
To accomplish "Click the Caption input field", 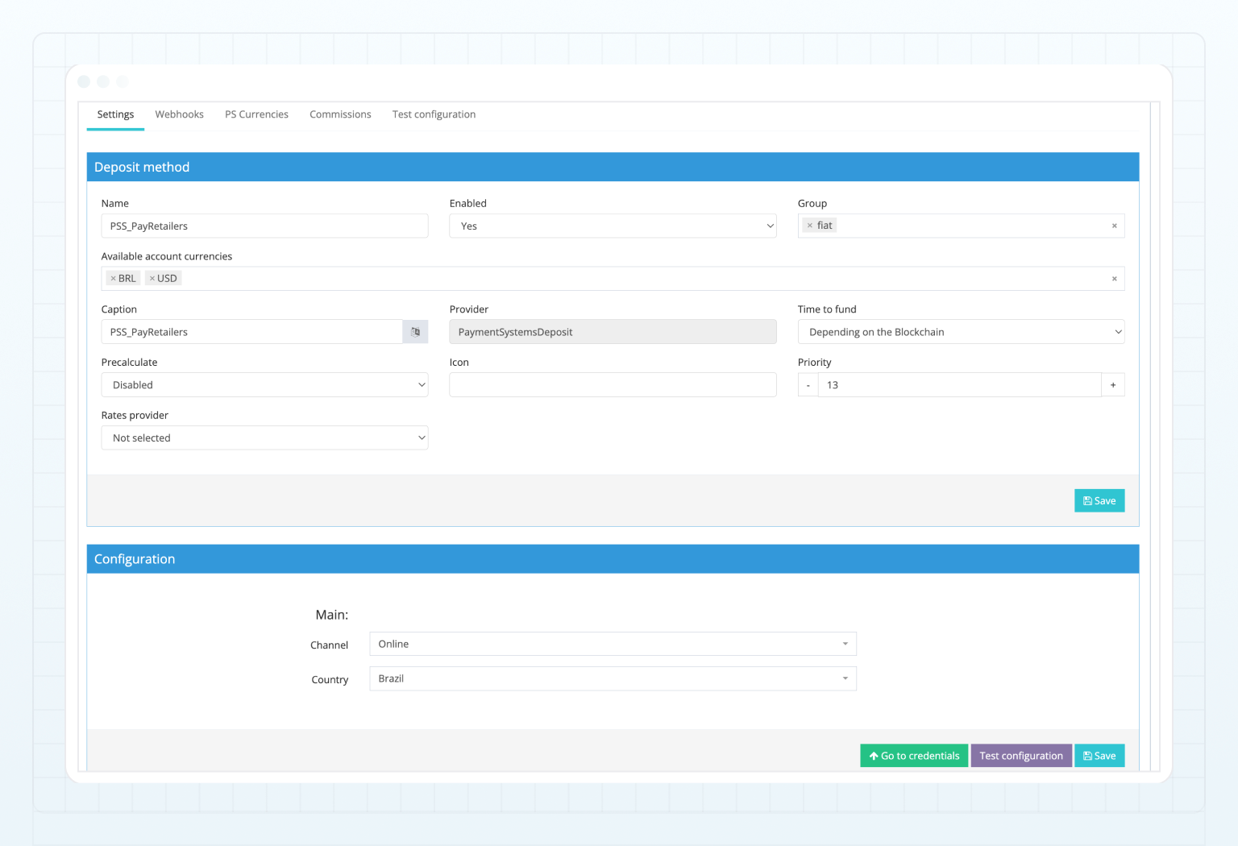I will click(x=251, y=332).
